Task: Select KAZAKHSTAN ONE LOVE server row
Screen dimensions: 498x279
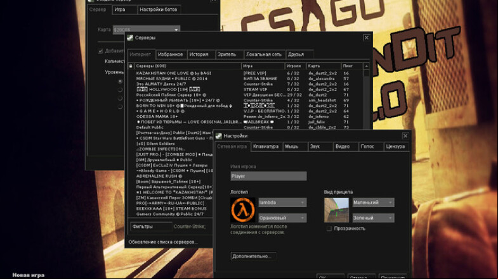Action: [246, 73]
